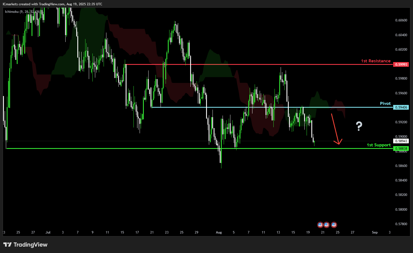Click the 0.58400 price axis value

coord(401,180)
